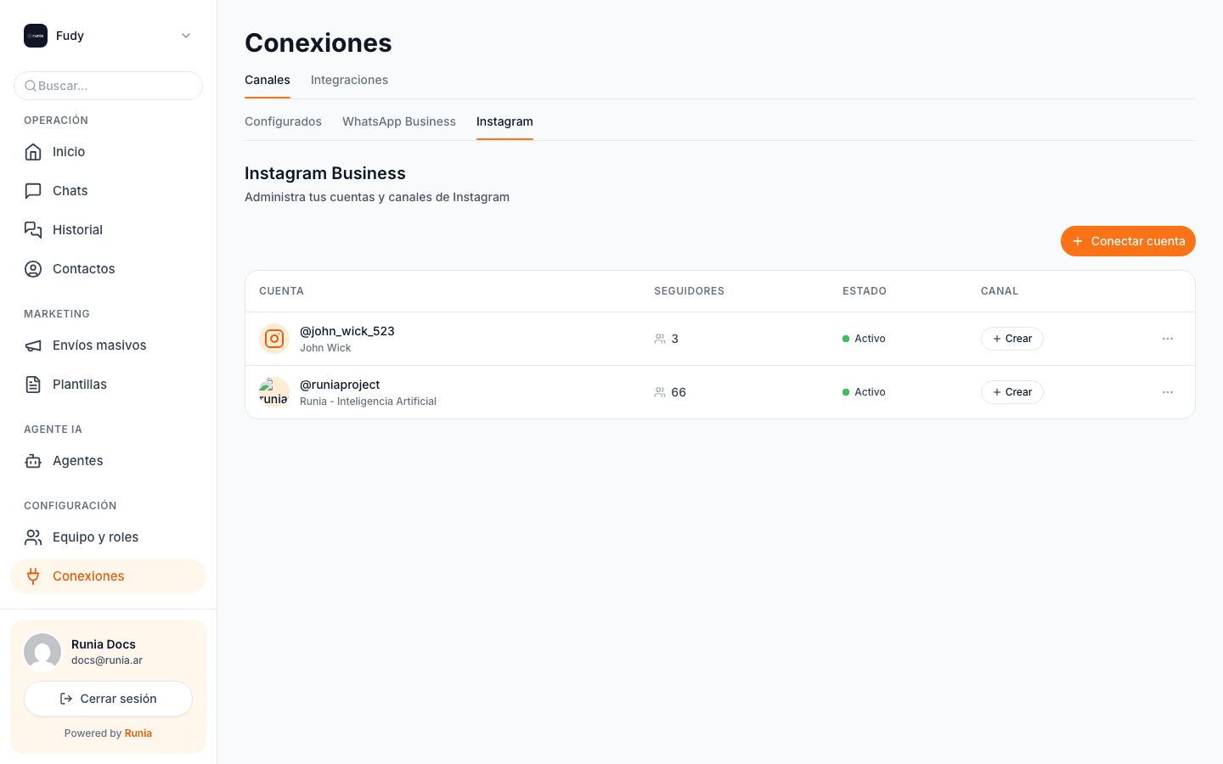Switch to the Integraciones tab
1223x764 pixels.
coord(349,80)
